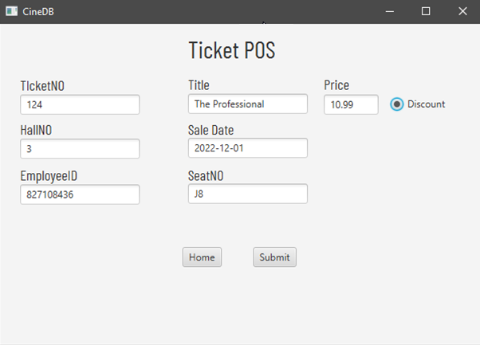The width and height of the screenshot is (480, 345).
Task: Click the HallNO input field
Action: [x=80, y=149]
